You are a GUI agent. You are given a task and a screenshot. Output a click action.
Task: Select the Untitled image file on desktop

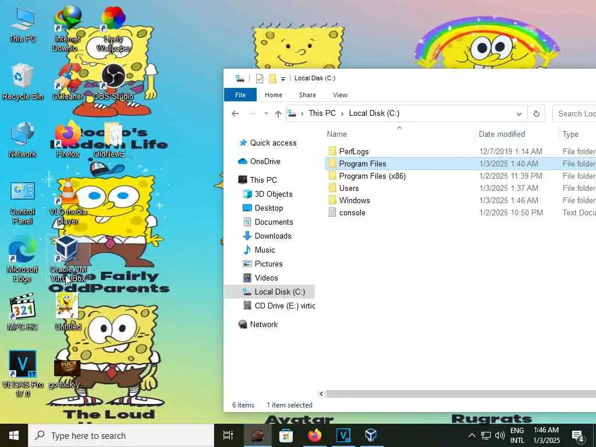click(68, 312)
